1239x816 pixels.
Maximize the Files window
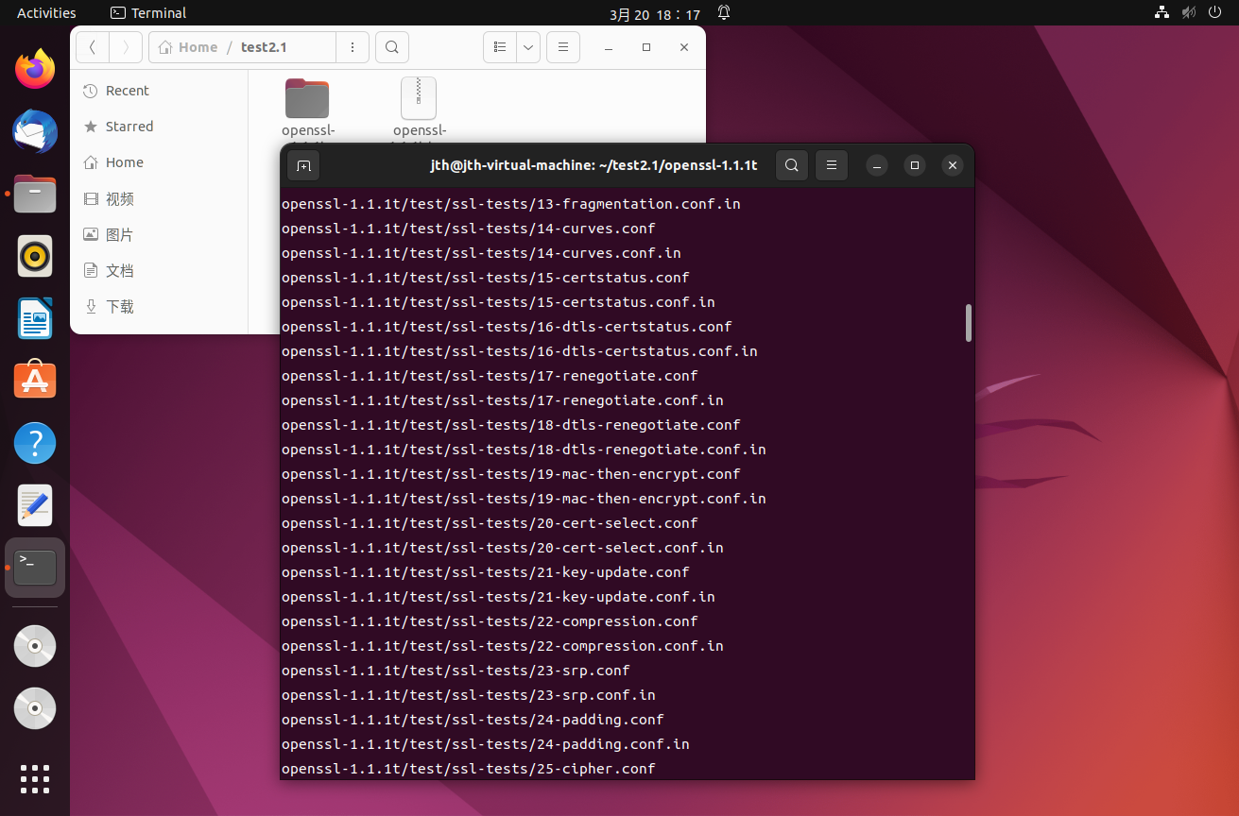pyautogui.click(x=646, y=47)
